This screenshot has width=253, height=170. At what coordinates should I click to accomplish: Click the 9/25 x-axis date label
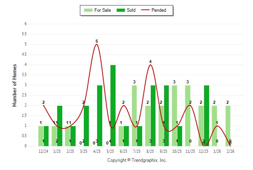click(x=164, y=151)
